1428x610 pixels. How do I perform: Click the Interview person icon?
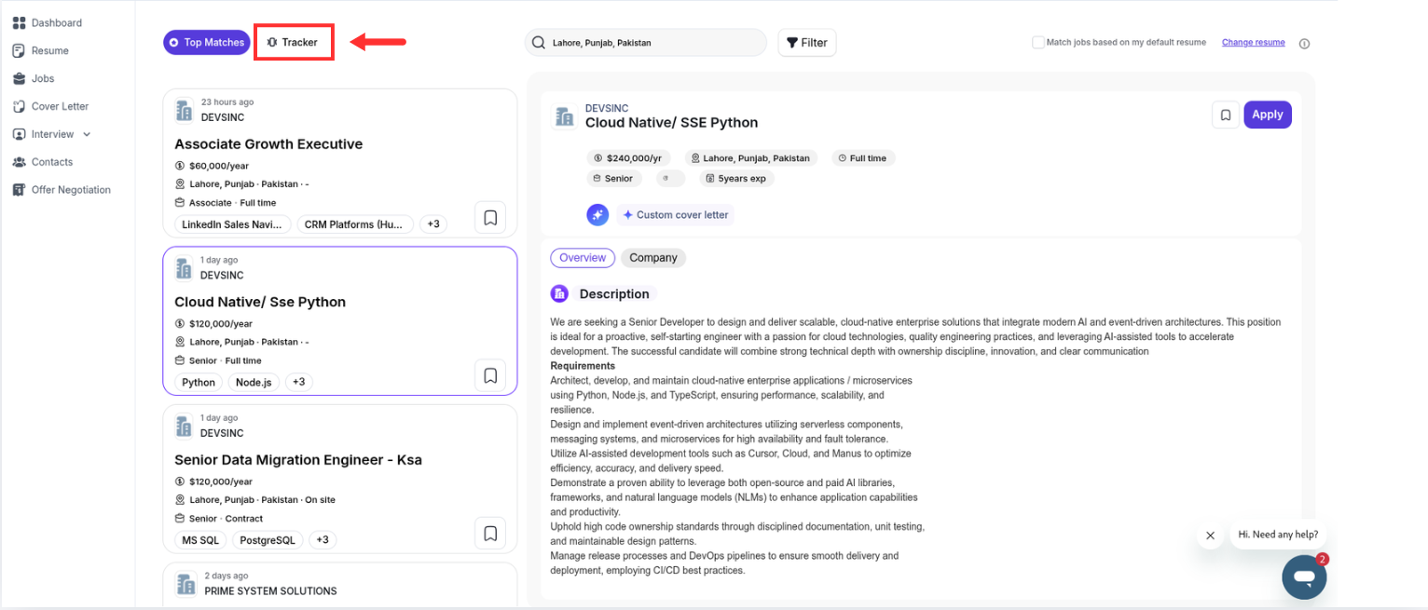pyautogui.click(x=19, y=134)
